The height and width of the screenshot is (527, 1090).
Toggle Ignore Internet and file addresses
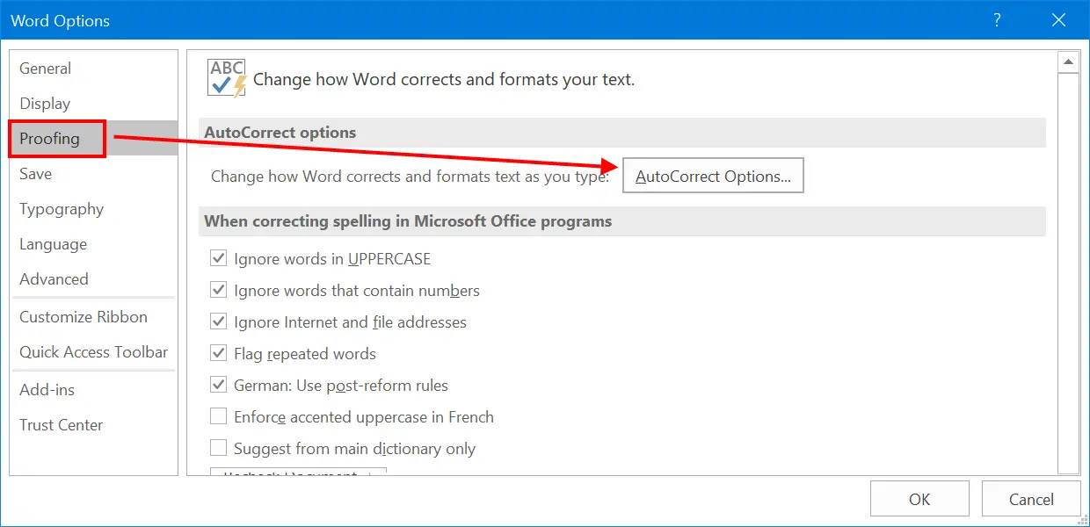[x=218, y=321]
